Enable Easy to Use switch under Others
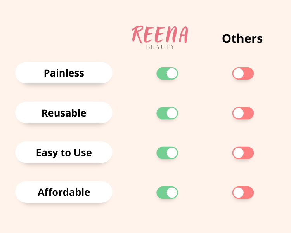 tap(243, 153)
